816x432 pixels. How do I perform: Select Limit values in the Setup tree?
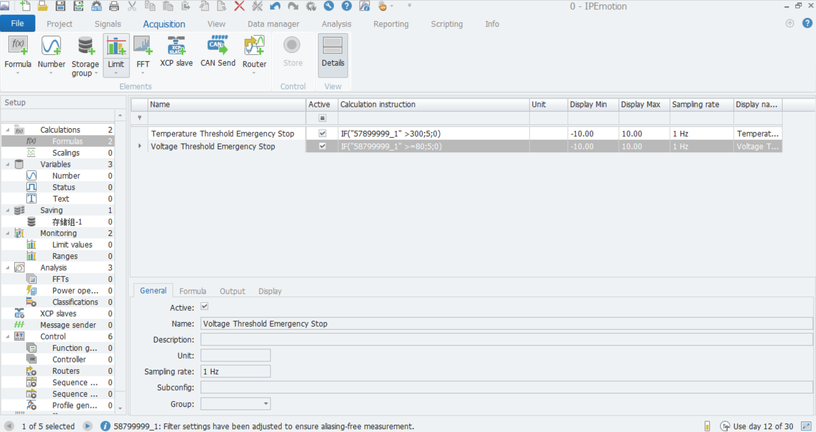(x=72, y=245)
